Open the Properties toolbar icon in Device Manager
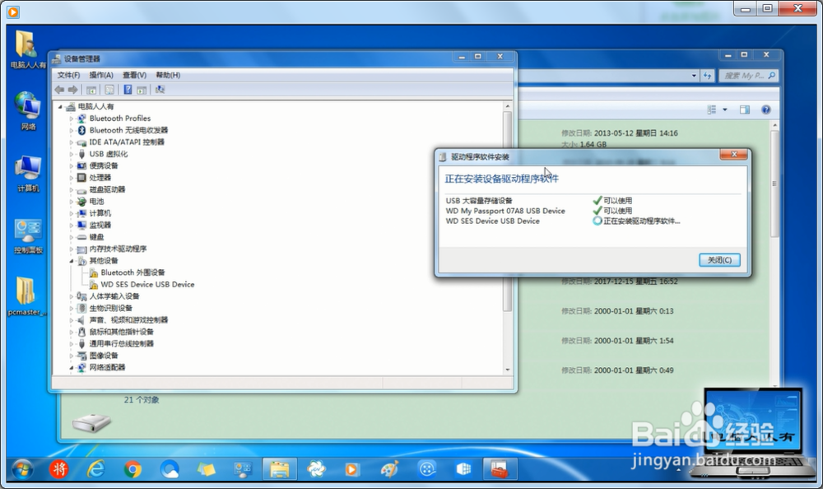 pyautogui.click(x=109, y=90)
